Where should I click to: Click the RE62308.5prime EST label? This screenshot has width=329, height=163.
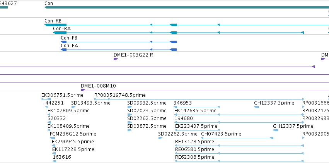point(194,157)
